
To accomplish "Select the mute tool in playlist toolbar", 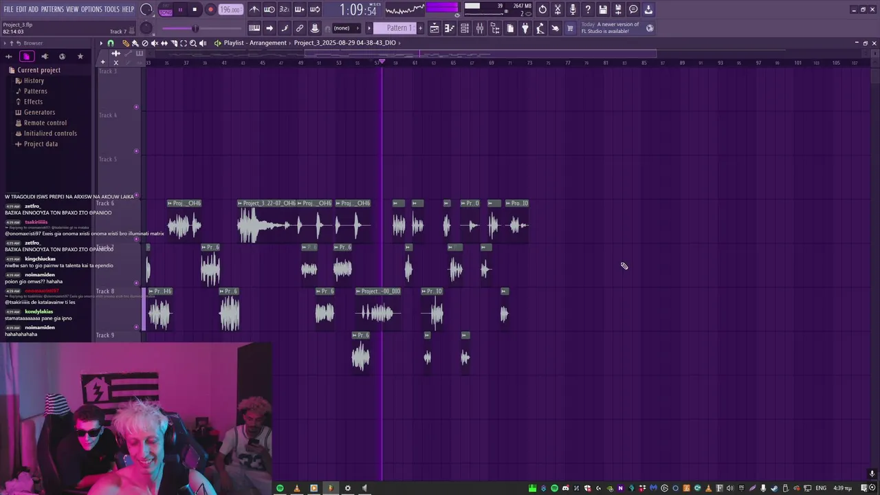I will [154, 43].
